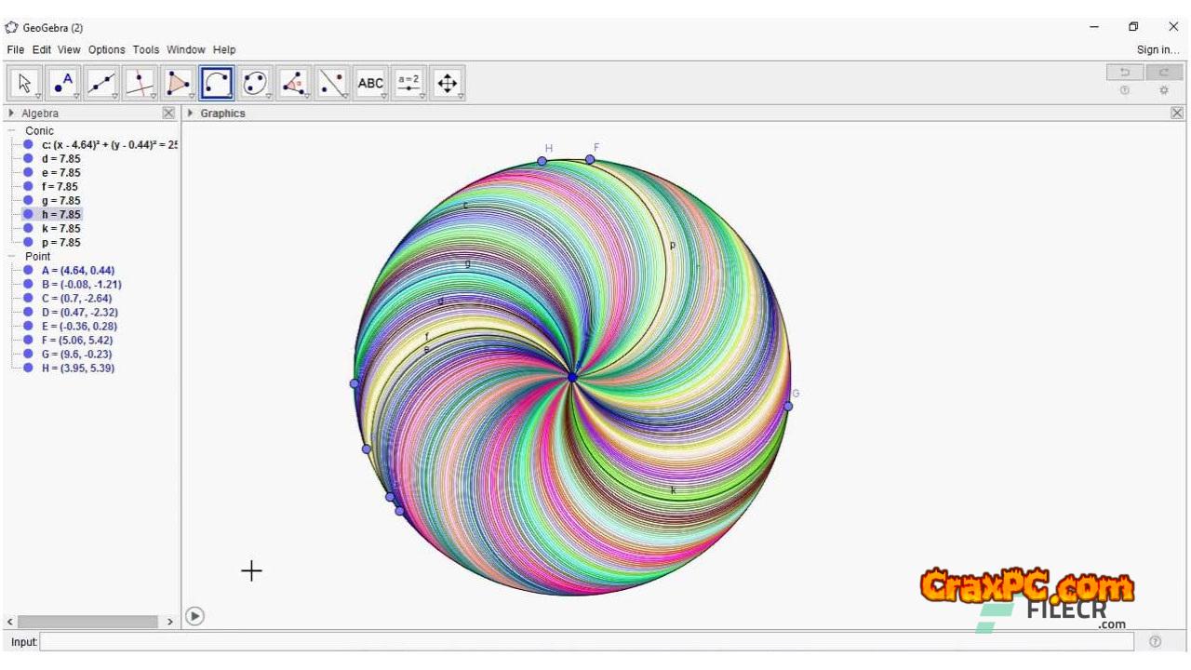Click the Algebra horizontal scrollbar thumb
The image size is (1191, 670).
(88, 622)
